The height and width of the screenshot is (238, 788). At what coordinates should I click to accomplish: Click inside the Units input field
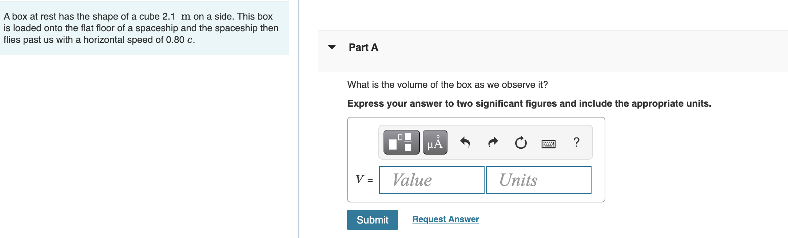click(x=538, y=180)
